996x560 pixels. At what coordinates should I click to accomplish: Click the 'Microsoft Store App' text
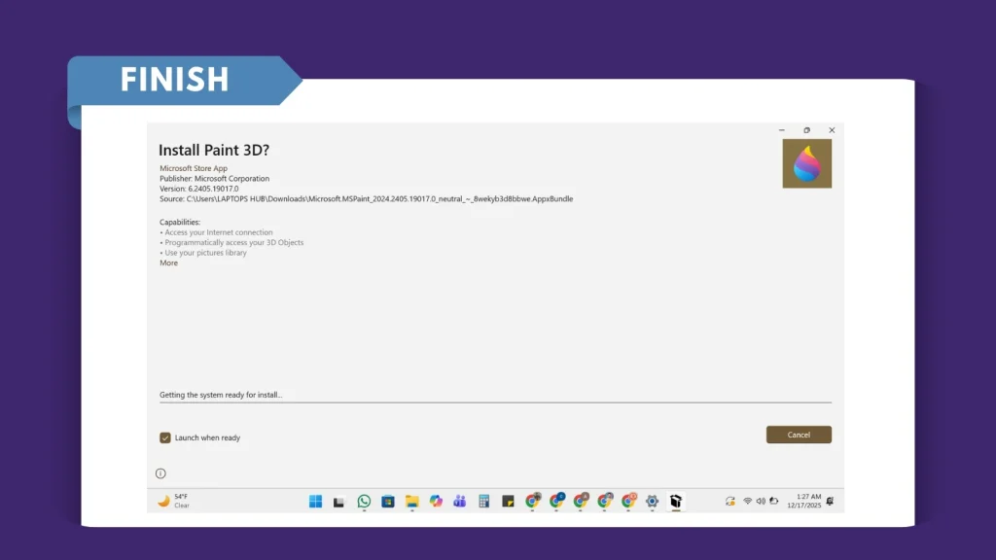coord(194,168)
